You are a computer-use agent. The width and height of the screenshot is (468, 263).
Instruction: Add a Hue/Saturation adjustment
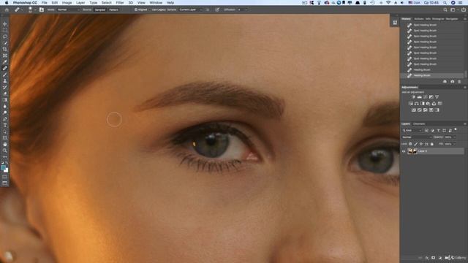pos(411,104)
